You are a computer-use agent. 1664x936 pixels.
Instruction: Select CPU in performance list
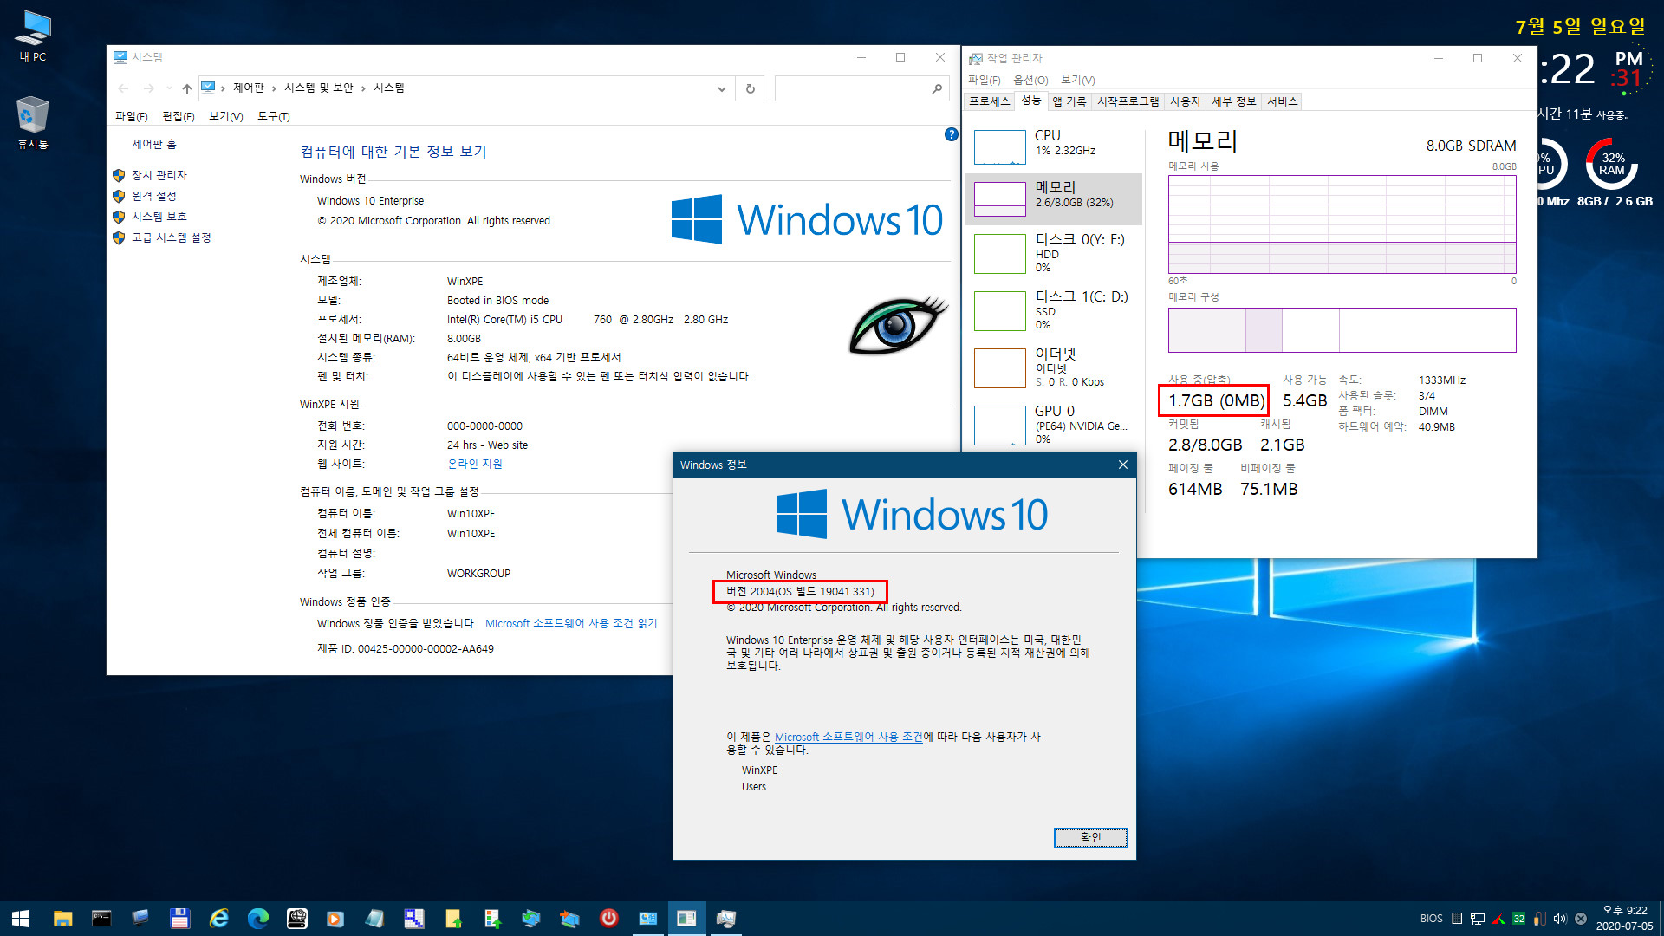[x=1054, y=146]
